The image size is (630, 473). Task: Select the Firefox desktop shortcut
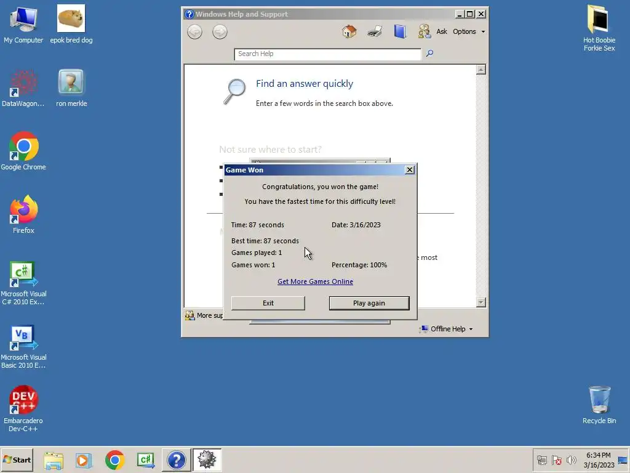(x=23, y=215)
